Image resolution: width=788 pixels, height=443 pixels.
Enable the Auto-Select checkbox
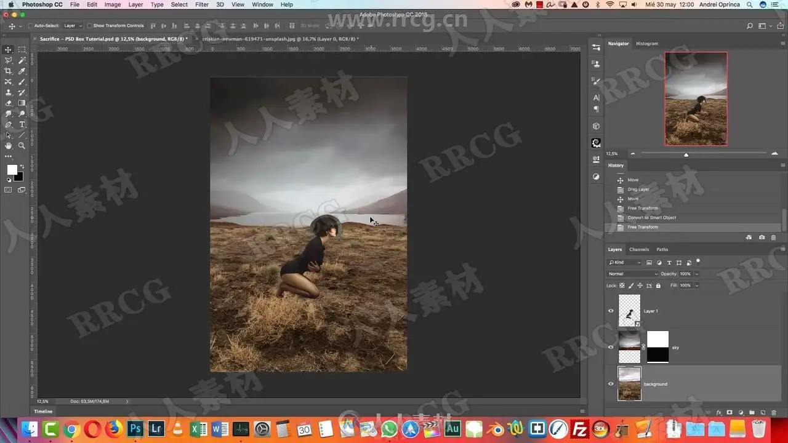[31, 26]
